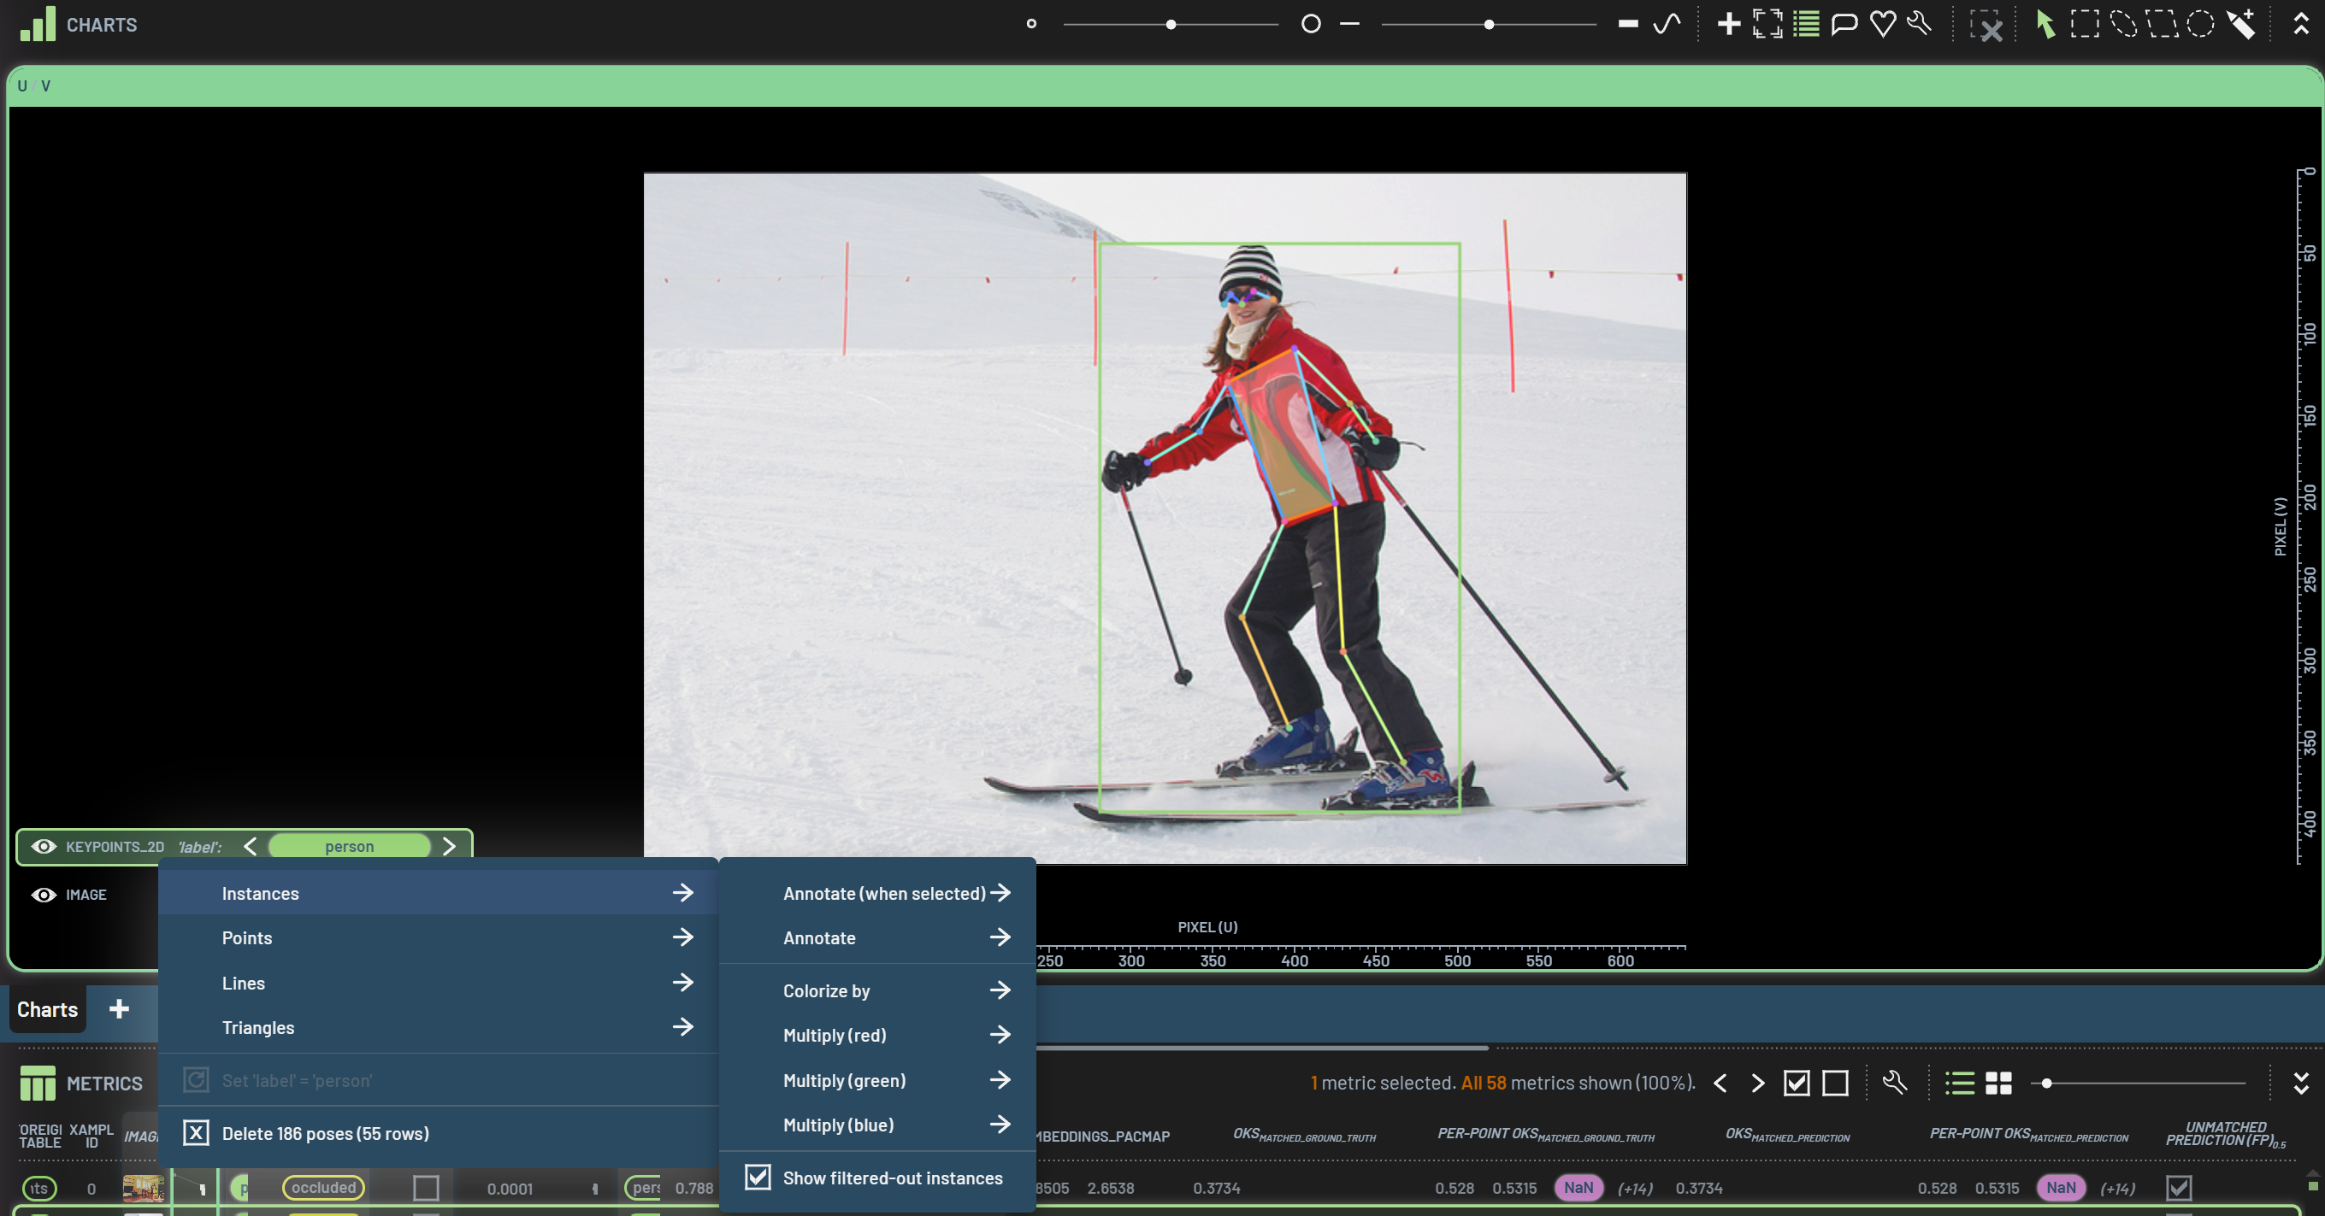Open metrics wrench settings
Viewport: 2325px width, 1216px height.
click(1895, 1083)
